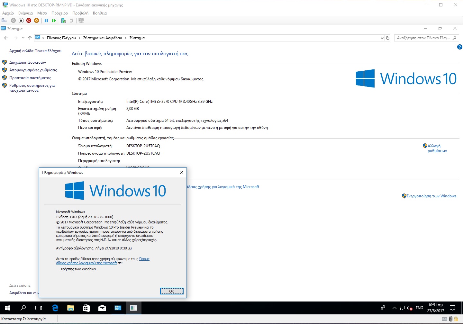Save VM state with the orange power icon
Screen dimensions: 463x324
point(36,21)
